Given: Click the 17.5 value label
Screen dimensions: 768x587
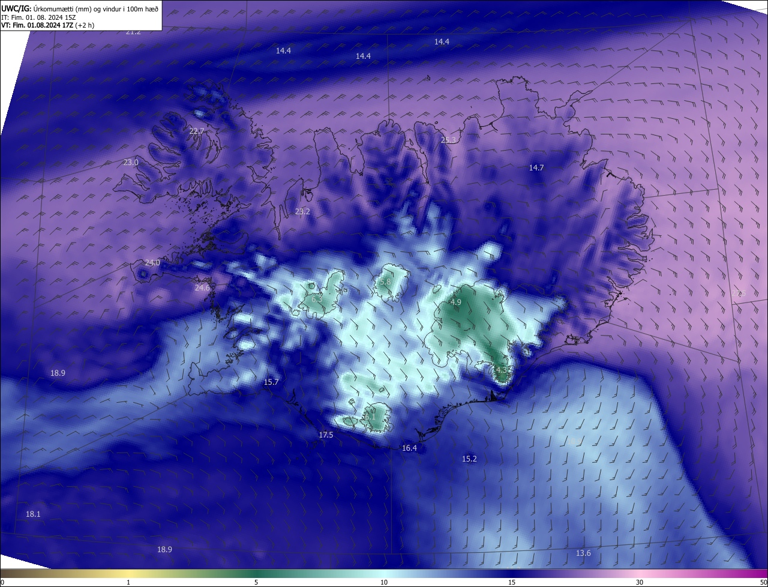Looking at the screenshot, I should pos(326,435).
